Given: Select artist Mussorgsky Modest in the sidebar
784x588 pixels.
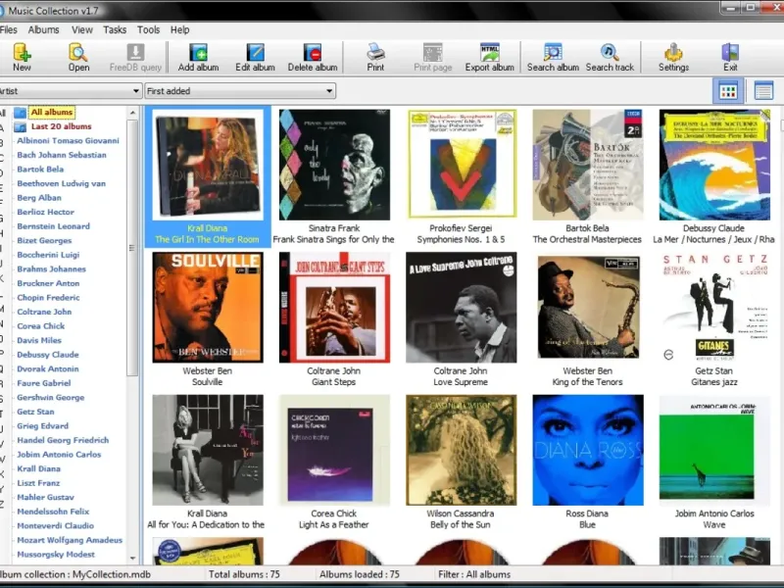Looking at the screenshot, I should tap(56, 555).
